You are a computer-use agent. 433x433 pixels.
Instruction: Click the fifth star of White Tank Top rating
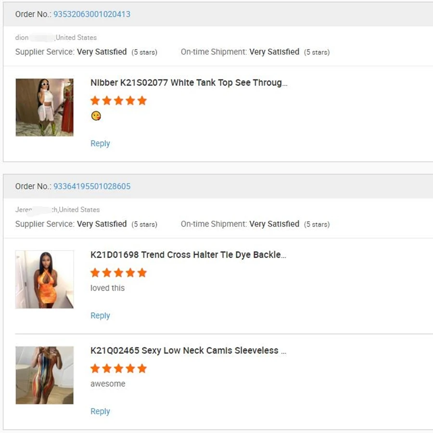(x=142, y=101)
